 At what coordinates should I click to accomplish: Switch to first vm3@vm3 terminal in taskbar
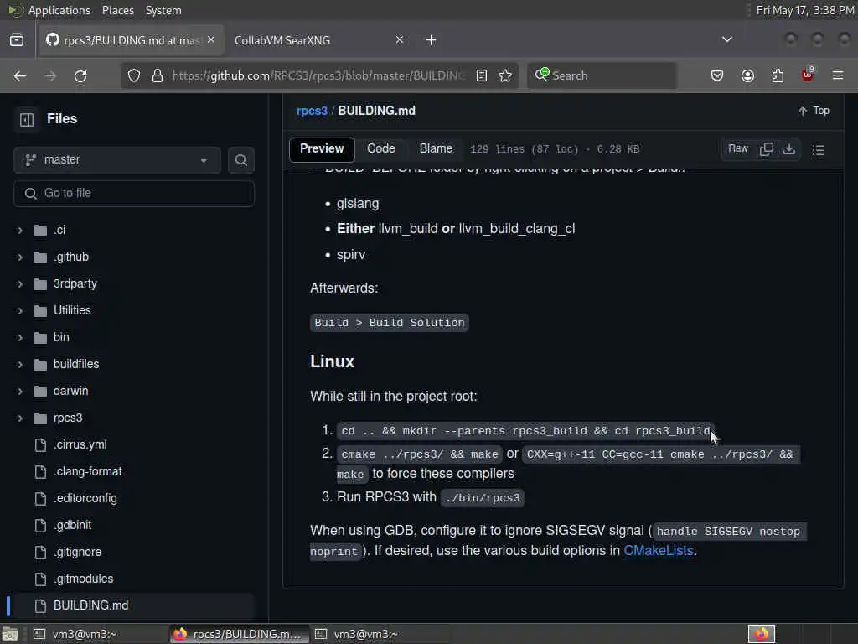(x=99, y=634)
